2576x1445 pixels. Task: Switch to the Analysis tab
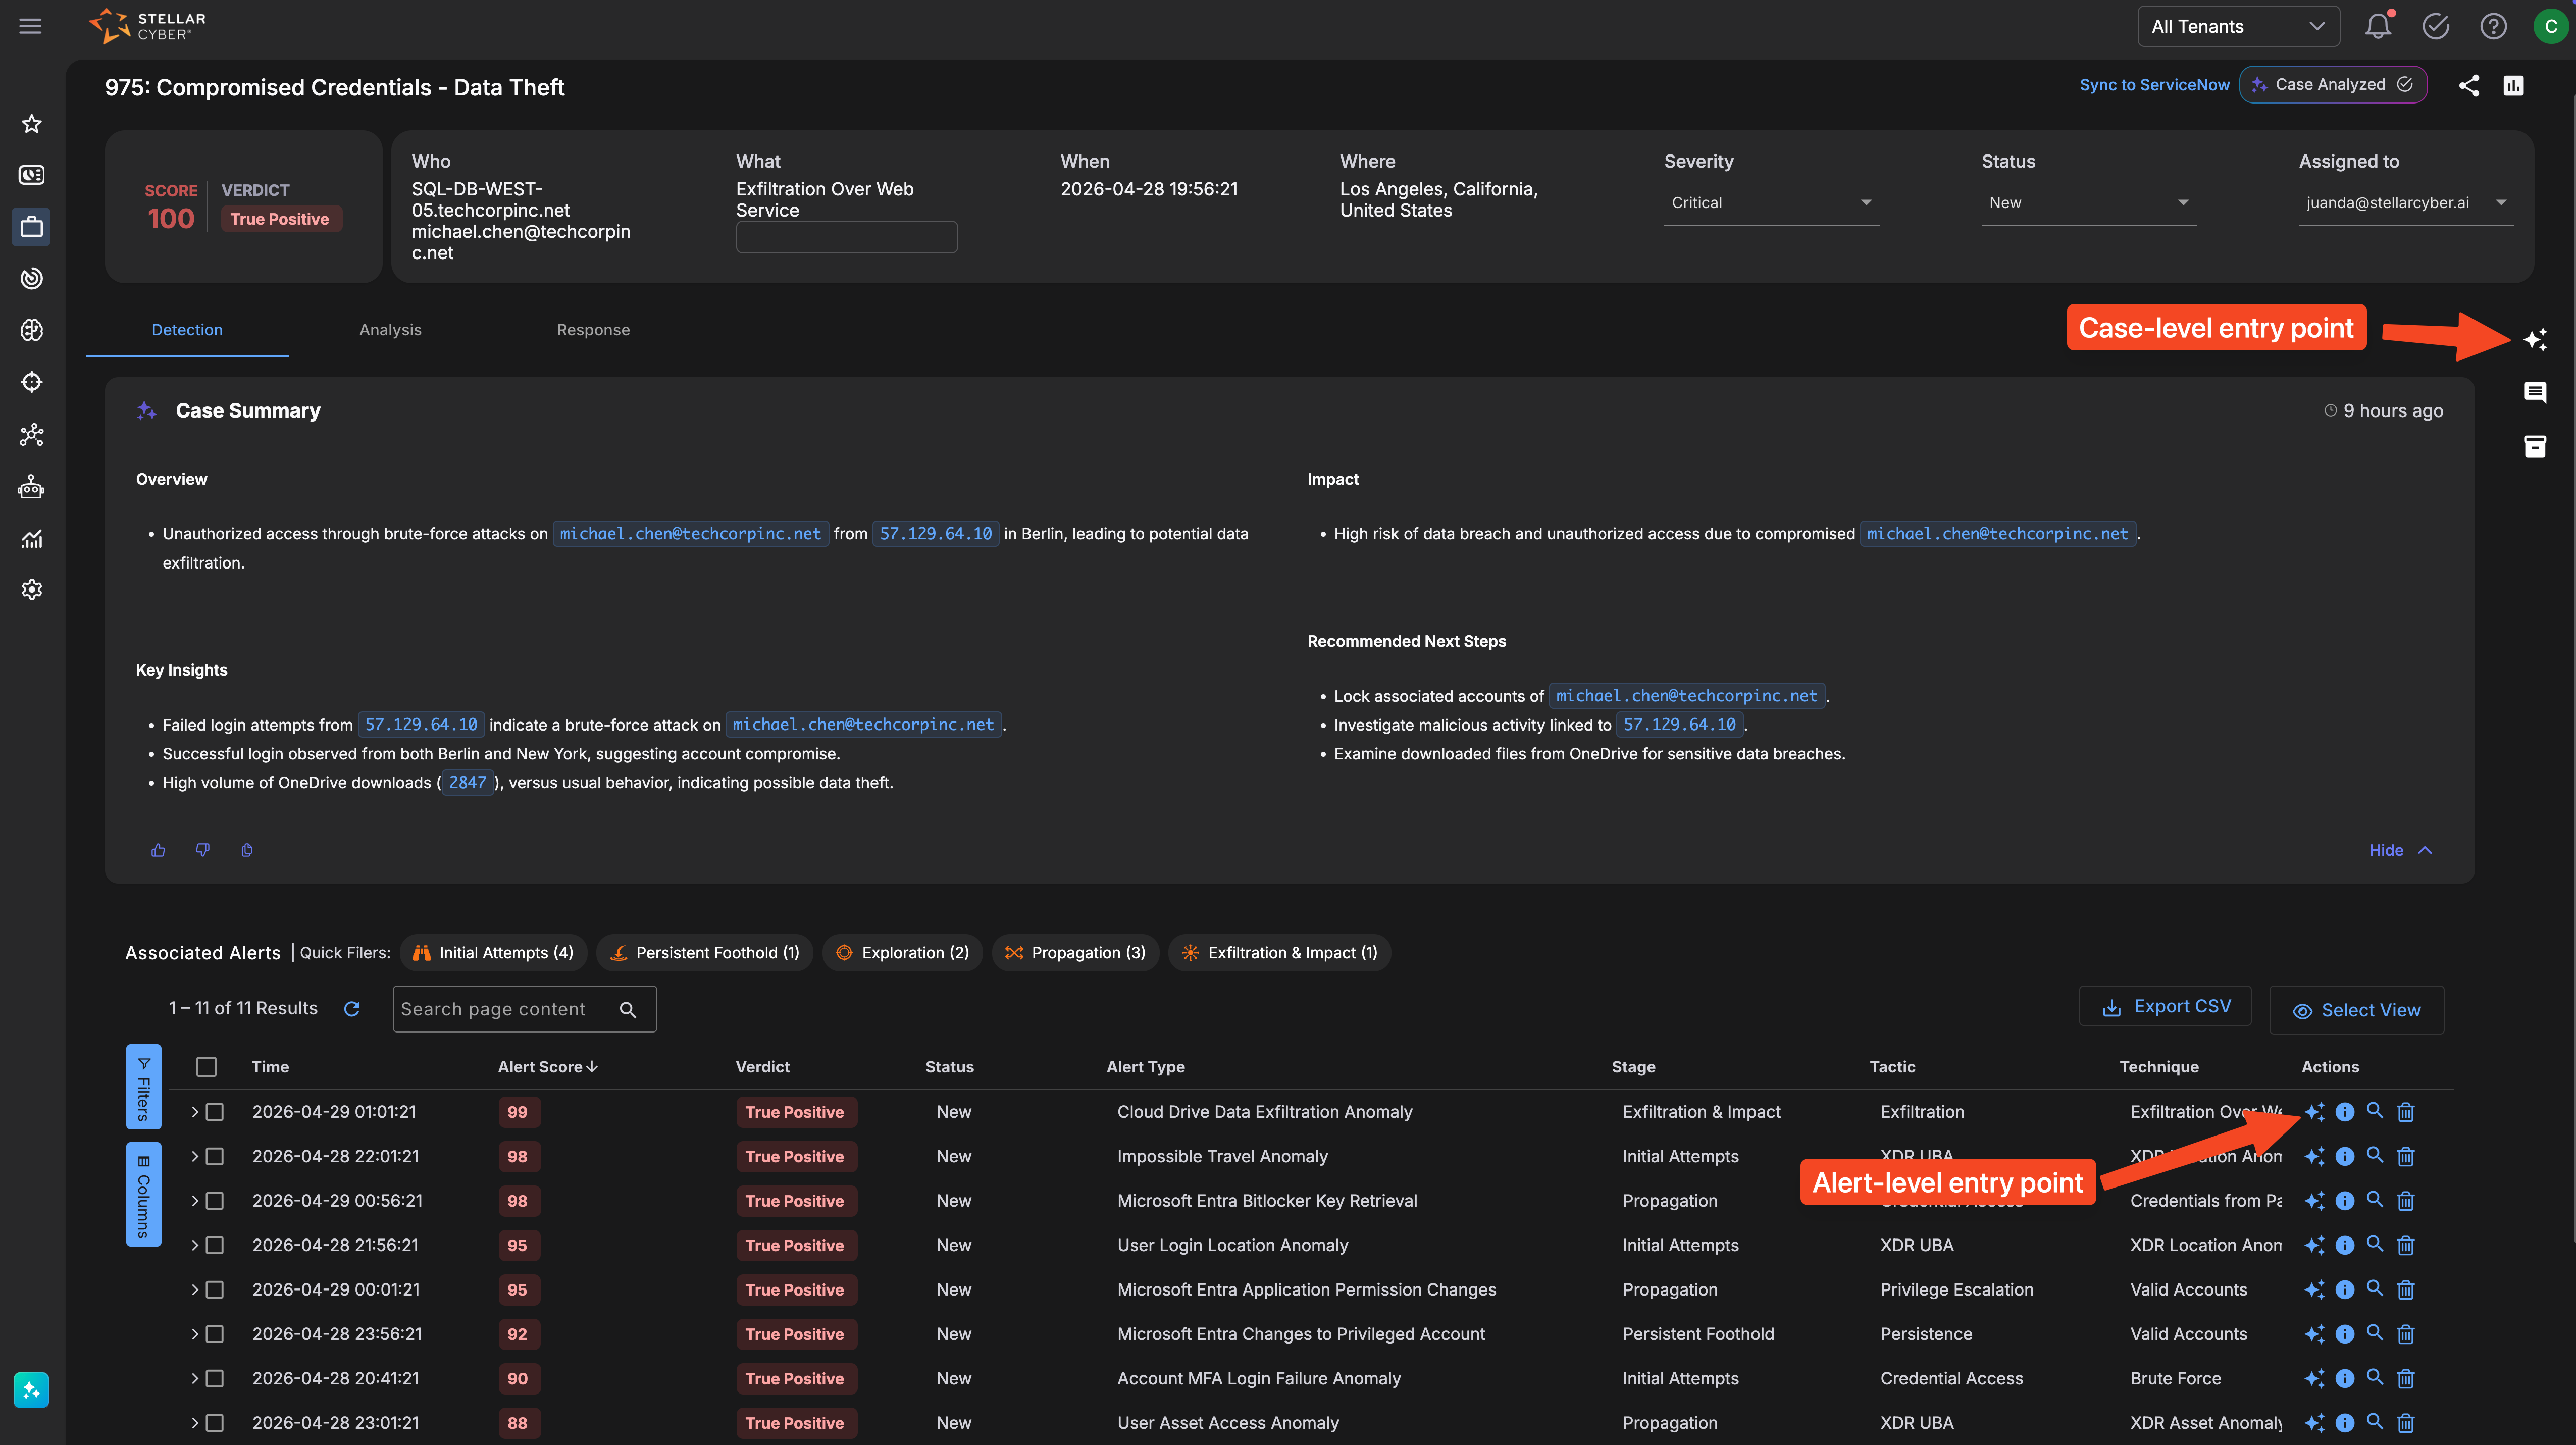[390, 330]
